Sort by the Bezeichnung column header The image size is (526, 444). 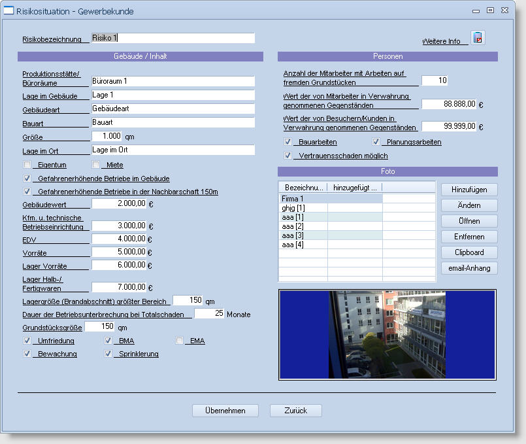303,188
